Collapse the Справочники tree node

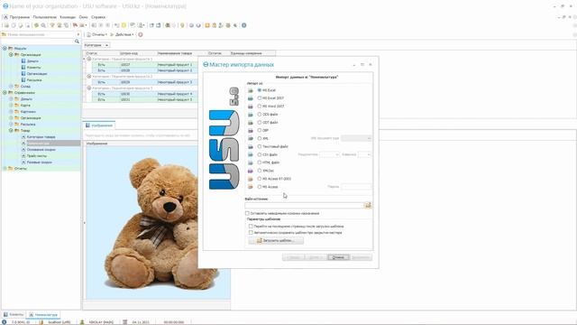[x=5, y=92]
